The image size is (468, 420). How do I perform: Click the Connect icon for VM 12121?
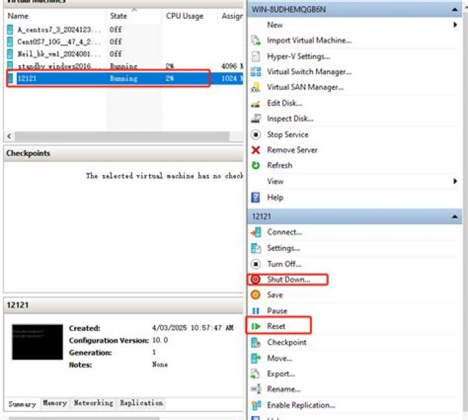[256, 232]
